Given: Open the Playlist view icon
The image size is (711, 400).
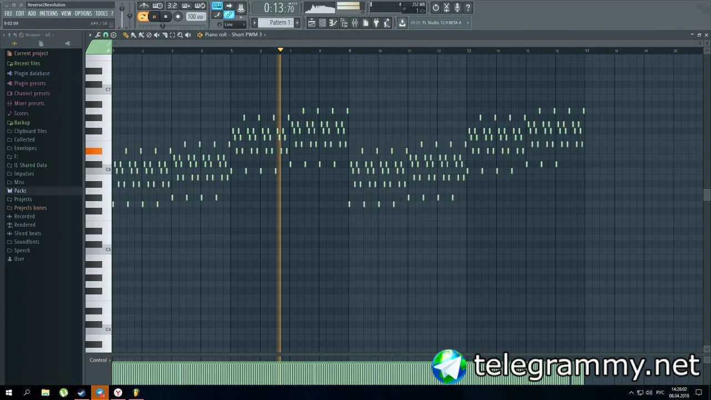Looking at the screenshot, I should 312,23.
